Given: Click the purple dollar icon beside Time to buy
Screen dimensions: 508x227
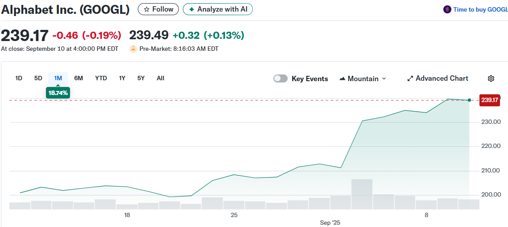Looking at the screenshot, I should pos(447,9).
